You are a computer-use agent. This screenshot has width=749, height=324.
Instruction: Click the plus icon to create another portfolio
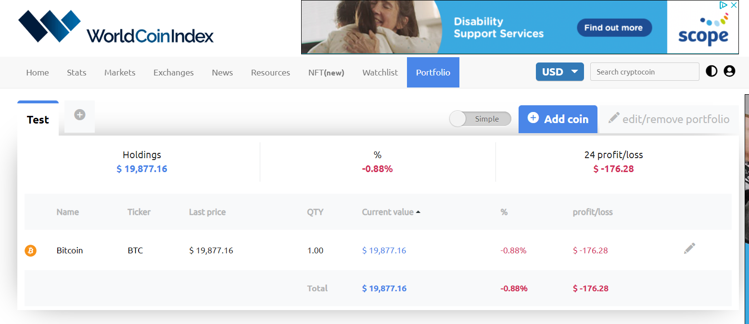tap(79, 116)
